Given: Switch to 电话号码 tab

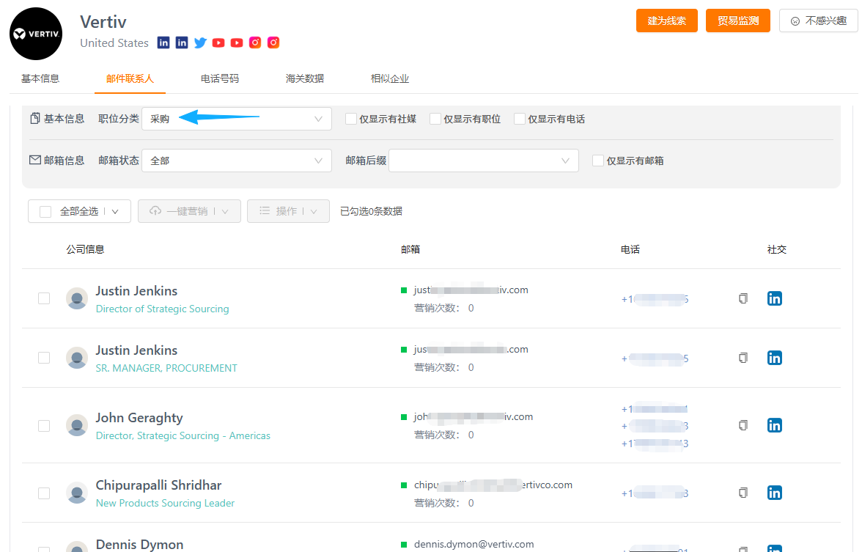Looking at the screenshot, I should coord(220,78).
